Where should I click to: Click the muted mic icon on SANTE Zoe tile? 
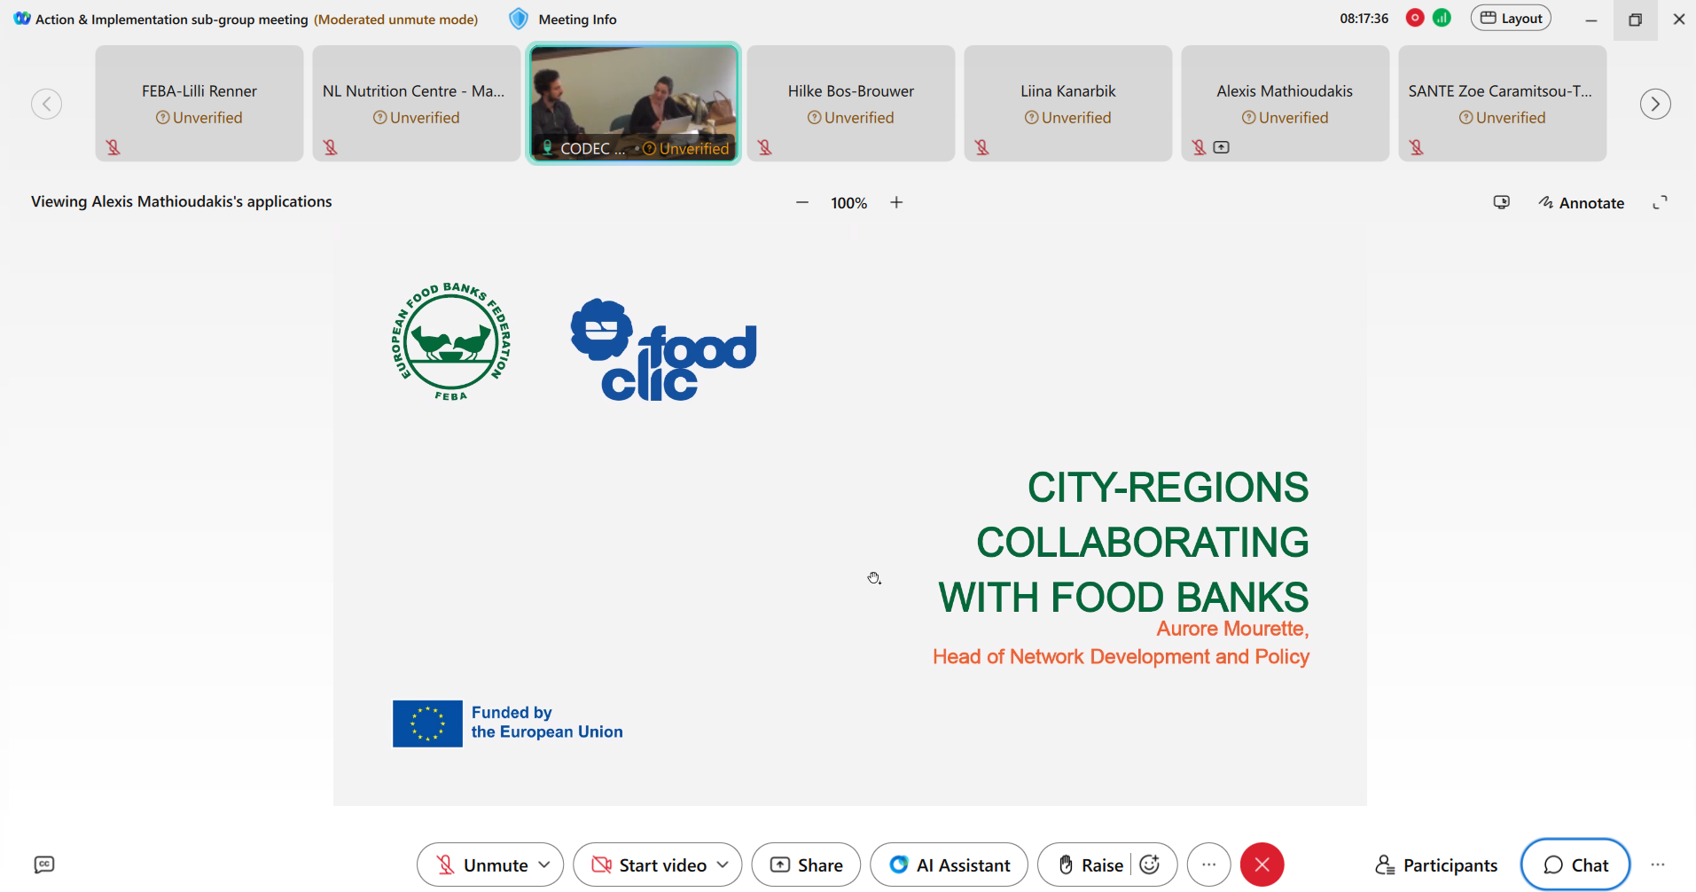coord(1417,147)
